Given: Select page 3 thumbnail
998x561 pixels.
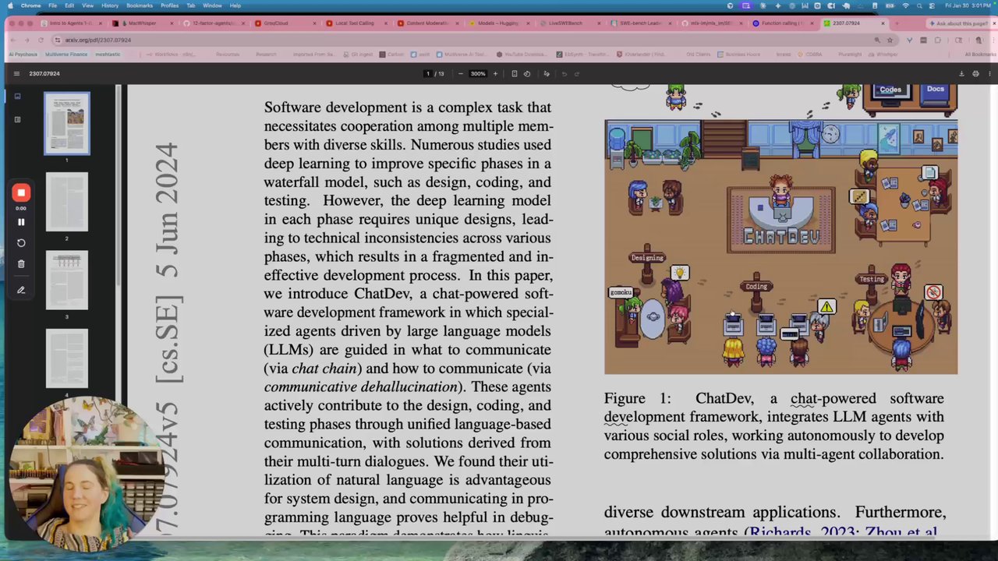Looking at the screenshot, I should (x=66, y=280).
